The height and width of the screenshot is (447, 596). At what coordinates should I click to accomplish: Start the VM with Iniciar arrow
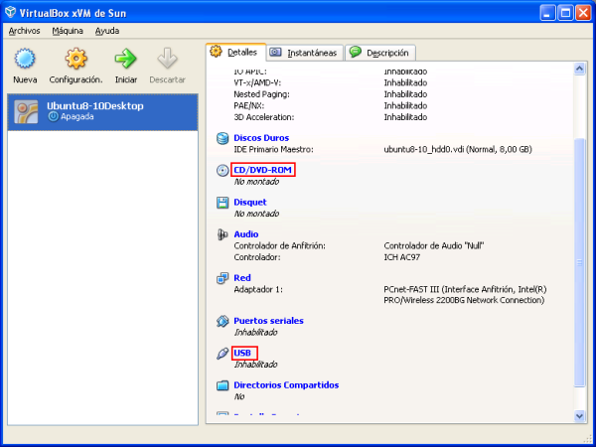[125, 60]
